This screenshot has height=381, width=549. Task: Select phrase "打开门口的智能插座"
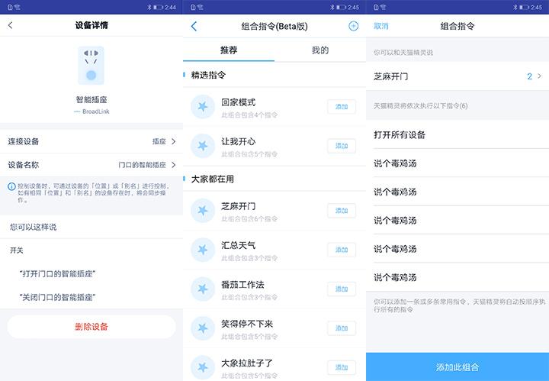[57, 274]
